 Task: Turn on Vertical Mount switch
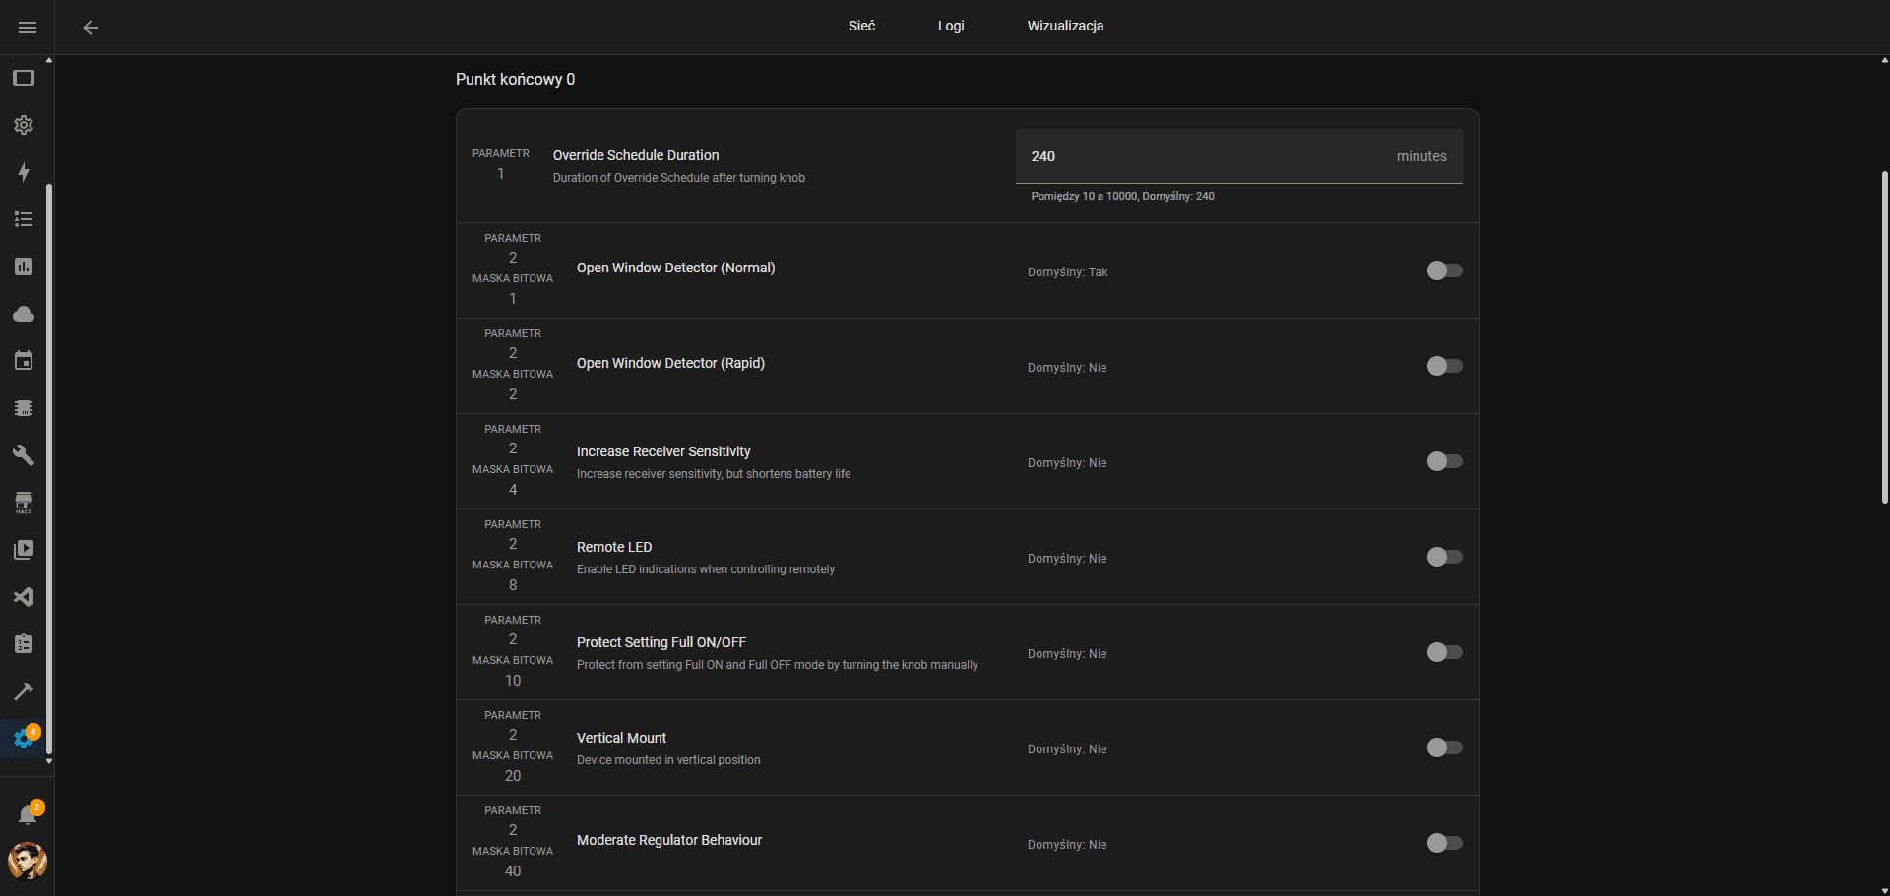click(x=1444, y=747)
